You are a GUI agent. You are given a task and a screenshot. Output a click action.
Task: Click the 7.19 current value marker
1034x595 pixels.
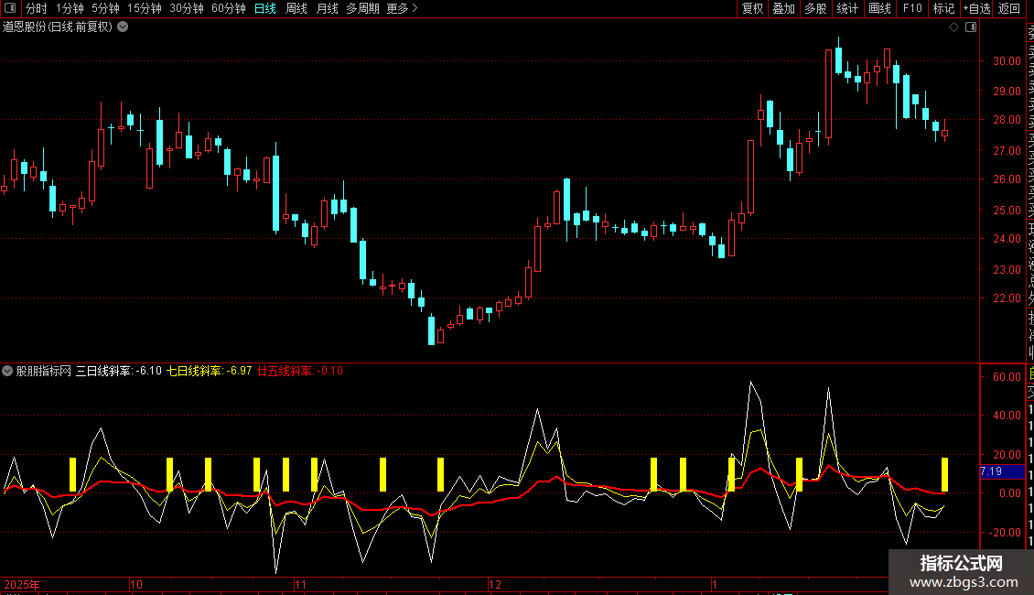(x=1002, y=471)
